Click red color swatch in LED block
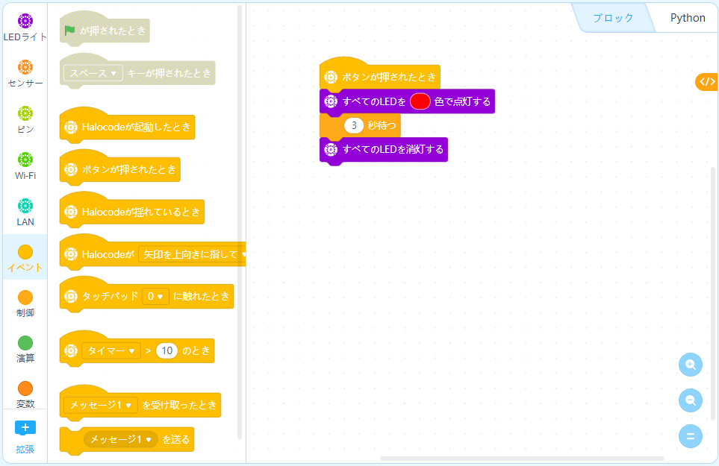Viewport: 719px width, 466px height. click(420, 101)
